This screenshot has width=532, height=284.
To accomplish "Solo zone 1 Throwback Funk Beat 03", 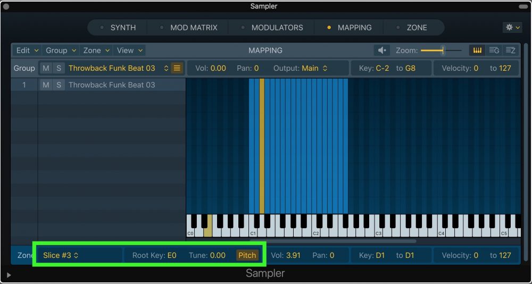I will click(59, 85).
